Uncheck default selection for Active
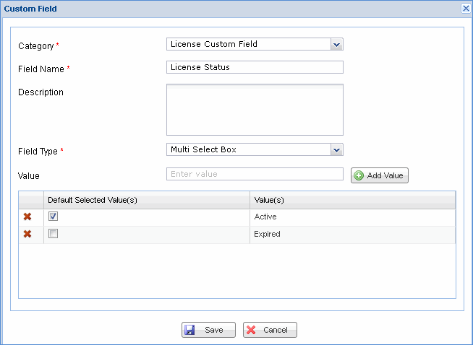Image resolution: width=473 pixels, height=345 pixels. 53,217
